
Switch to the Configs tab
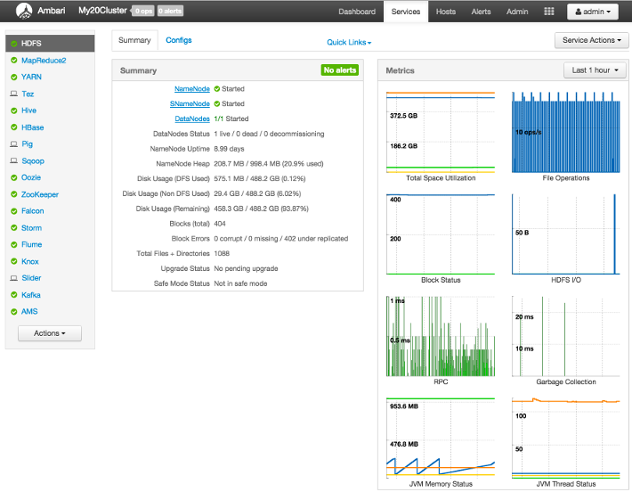tap(178, 40)
